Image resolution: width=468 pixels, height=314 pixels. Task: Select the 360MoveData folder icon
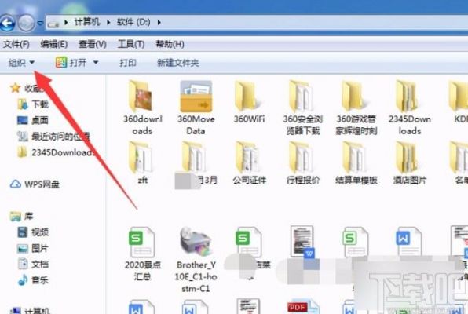[196, 96]
